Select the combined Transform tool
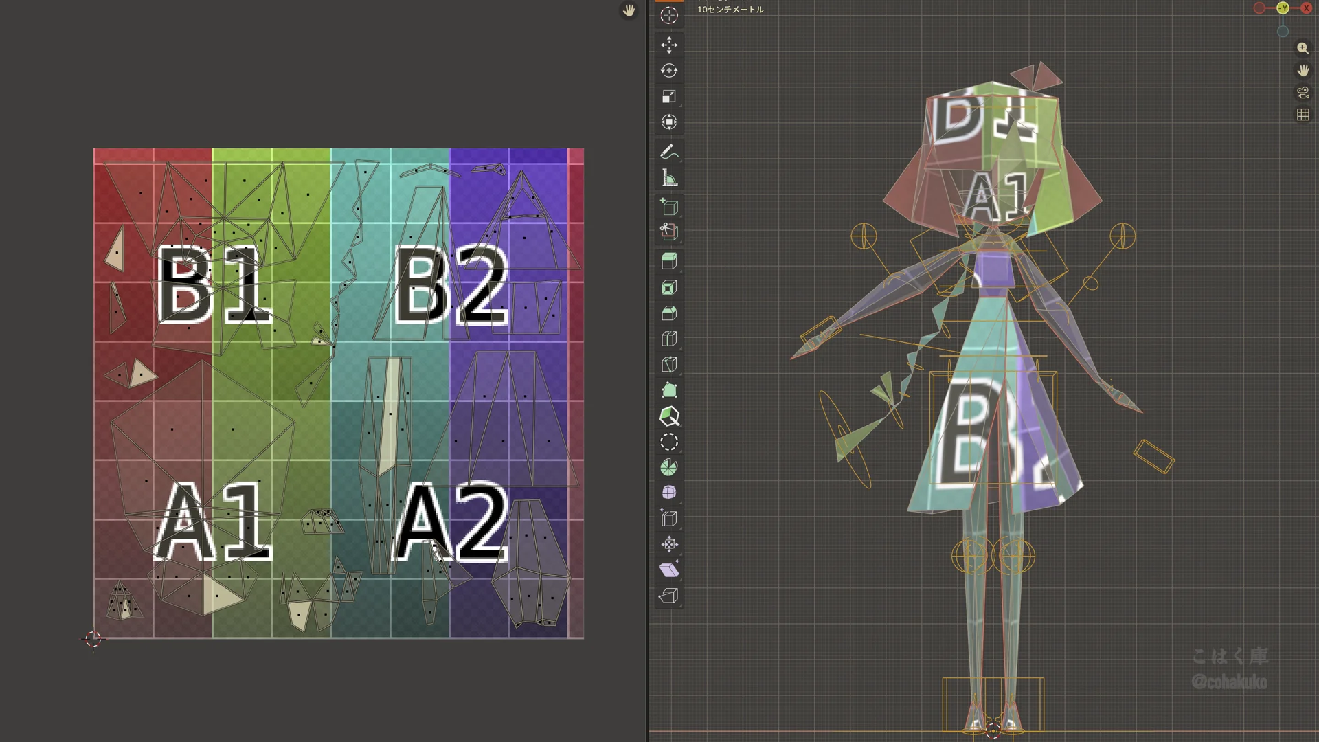This screenshot has width=1319, height=742. (669, 122)
